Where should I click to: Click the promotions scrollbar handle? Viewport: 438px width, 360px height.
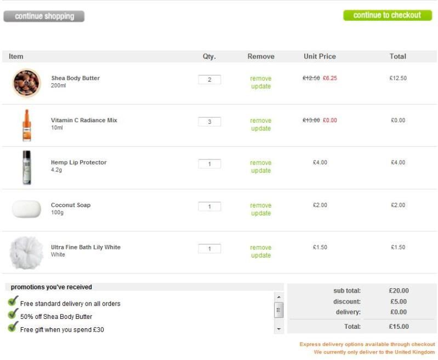point(279,310)
